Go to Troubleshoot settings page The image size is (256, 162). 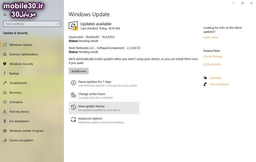click(x=18, y=83)
